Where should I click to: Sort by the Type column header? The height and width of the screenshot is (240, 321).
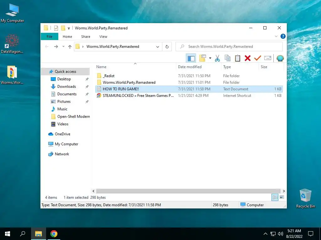coord(240,67)
